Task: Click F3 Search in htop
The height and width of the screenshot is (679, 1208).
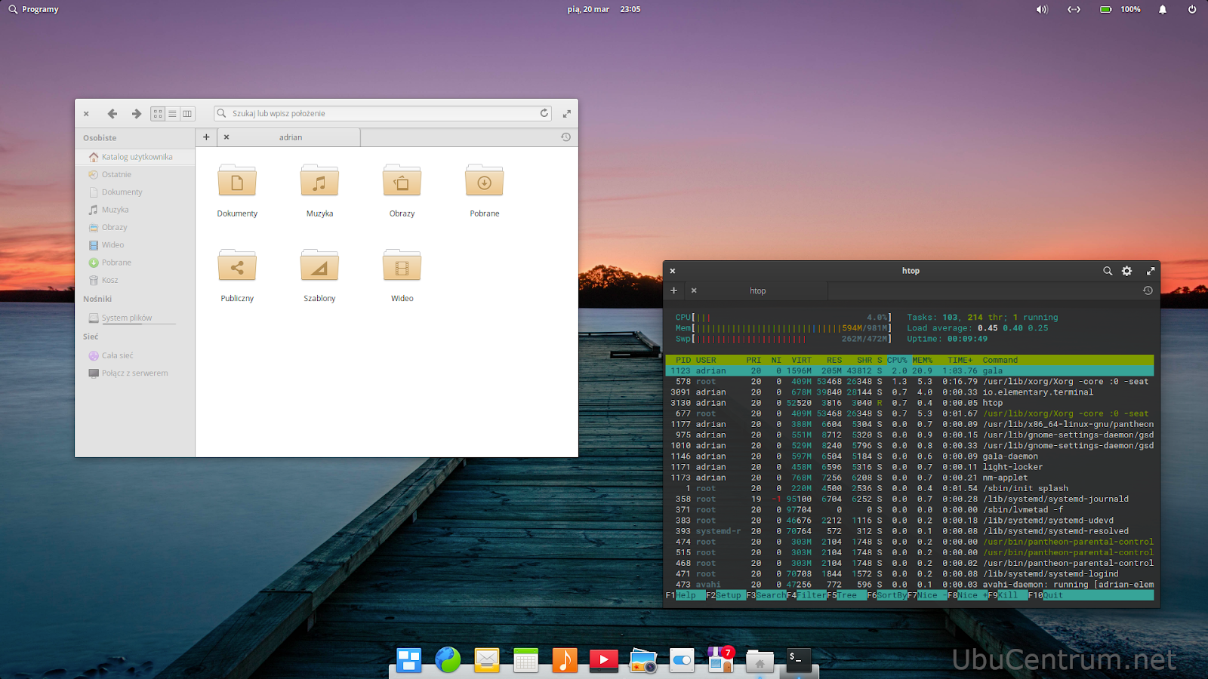Action: coord(766,595)
